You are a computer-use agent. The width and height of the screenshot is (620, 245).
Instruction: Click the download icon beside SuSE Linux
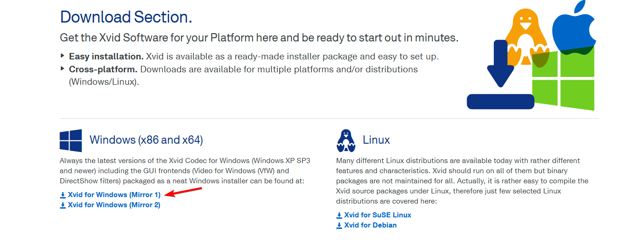point(339,216)
